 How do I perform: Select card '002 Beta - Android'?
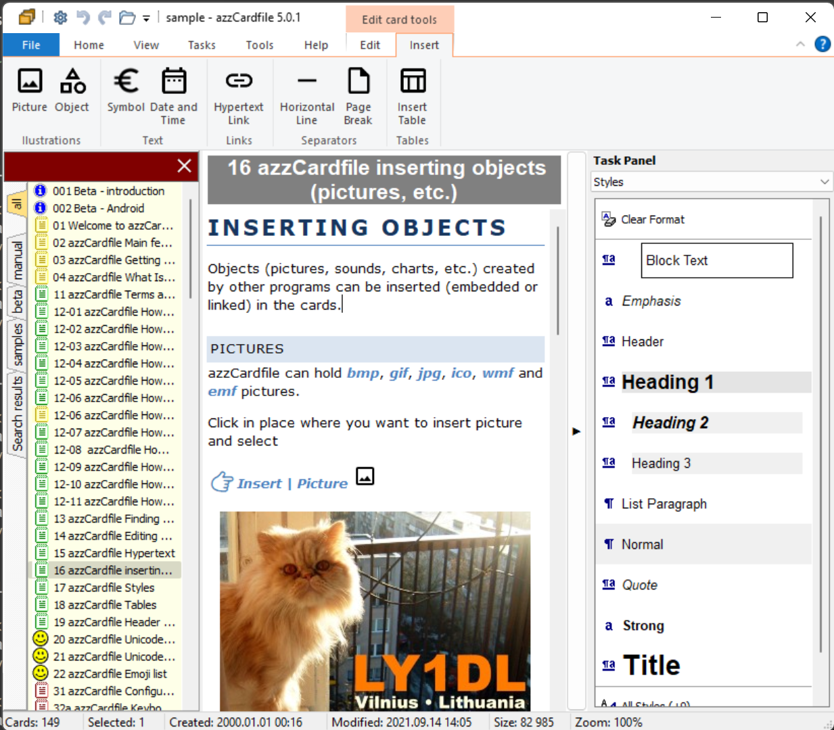[x=98, y=208]
